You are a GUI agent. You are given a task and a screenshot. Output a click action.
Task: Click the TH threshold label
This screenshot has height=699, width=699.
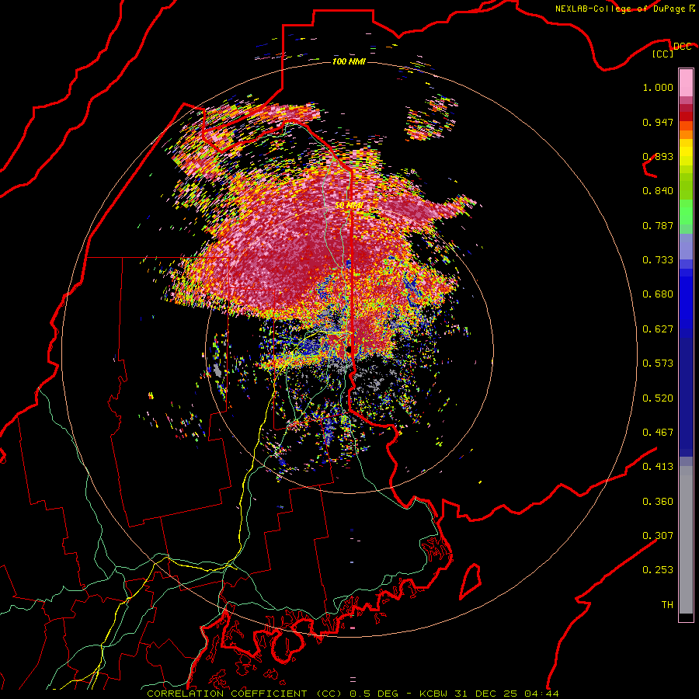[667, 605]
